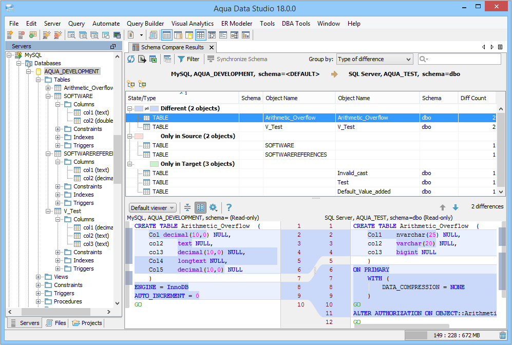The height and width of the screenshot is (345, 512).
Task: Switch to the Projects tab
Action: (87, 323)
